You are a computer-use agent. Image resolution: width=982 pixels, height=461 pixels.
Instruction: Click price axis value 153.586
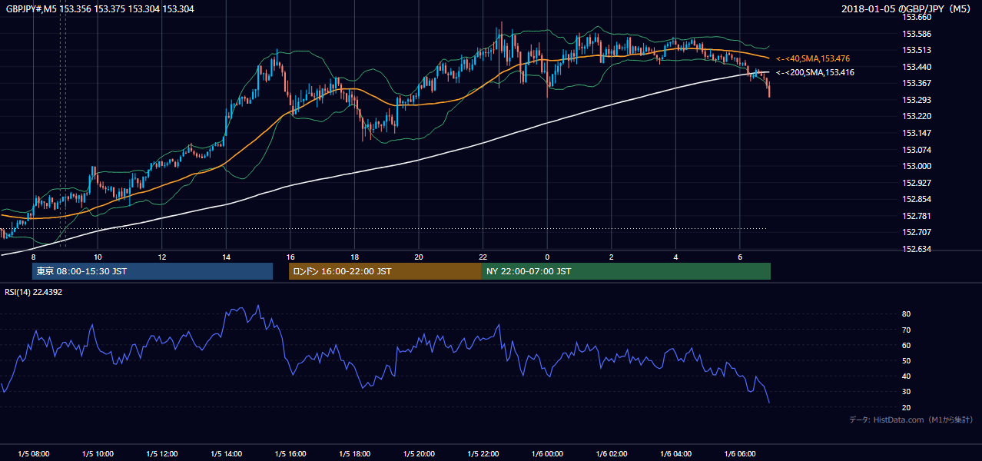pyautogui.click(x=917, y=34)
